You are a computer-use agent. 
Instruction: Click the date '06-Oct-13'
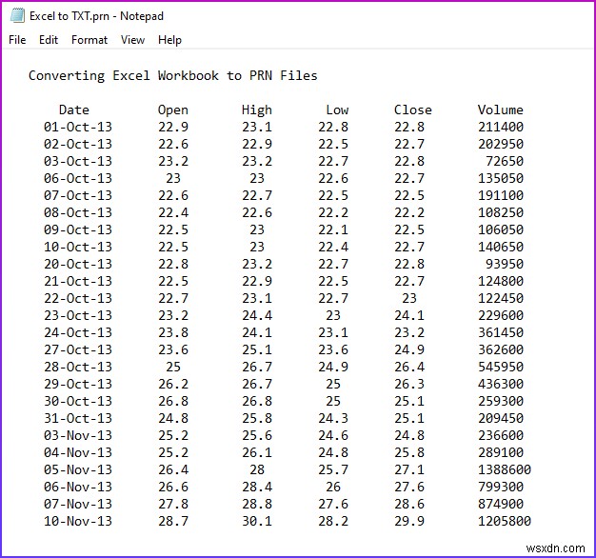[x=78, y=178]
